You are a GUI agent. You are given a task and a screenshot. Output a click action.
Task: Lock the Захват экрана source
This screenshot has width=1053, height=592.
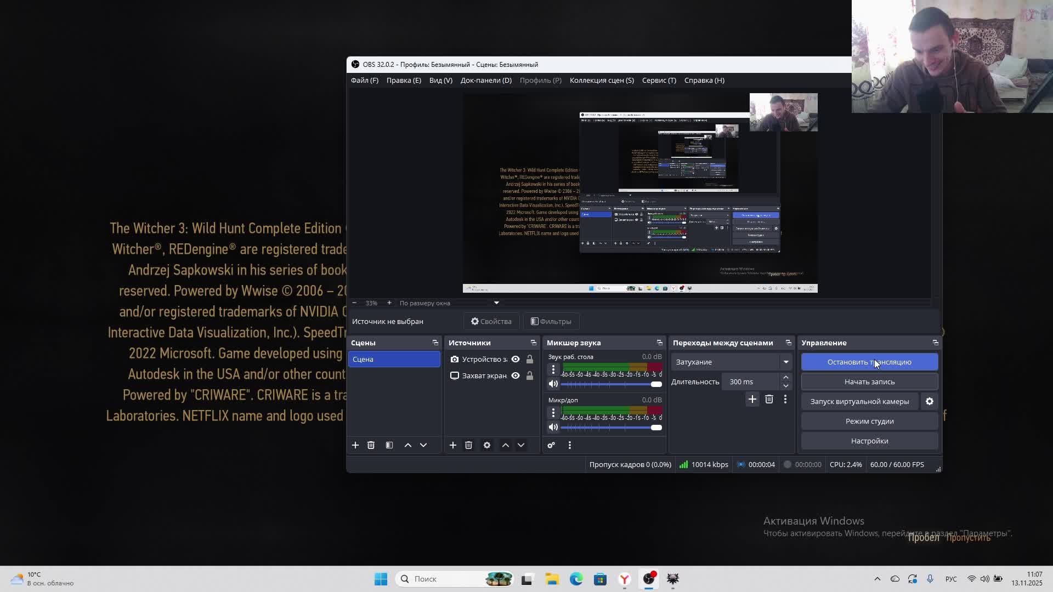[x=530, y=375]
